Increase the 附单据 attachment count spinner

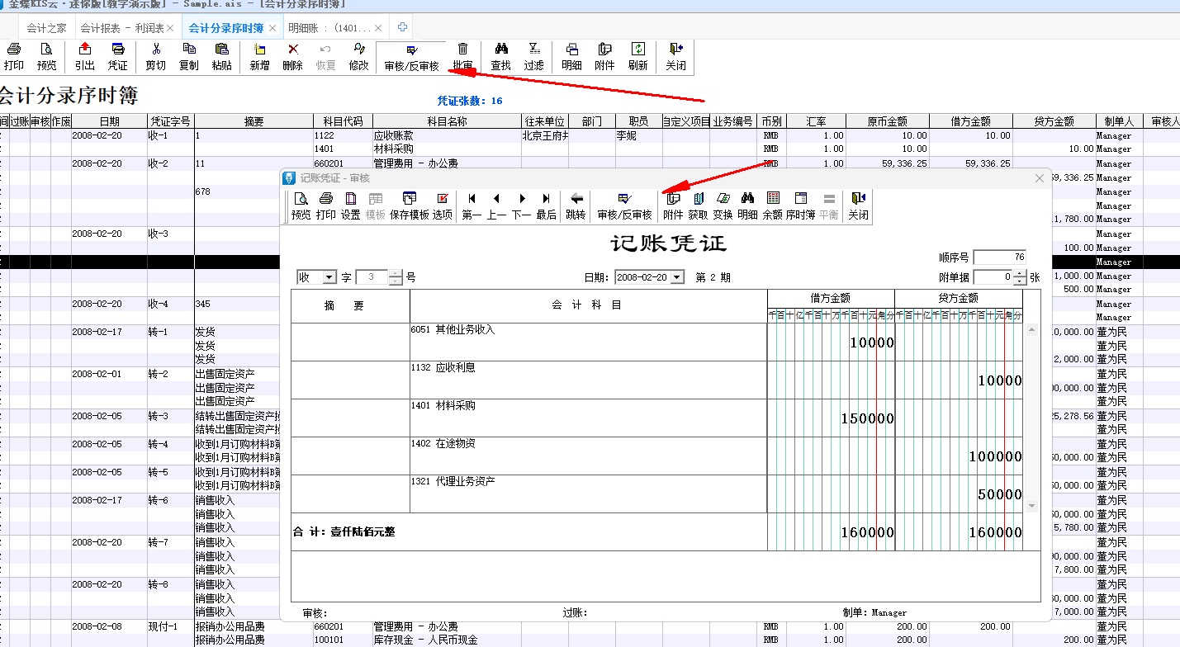tap(1020, 273)
